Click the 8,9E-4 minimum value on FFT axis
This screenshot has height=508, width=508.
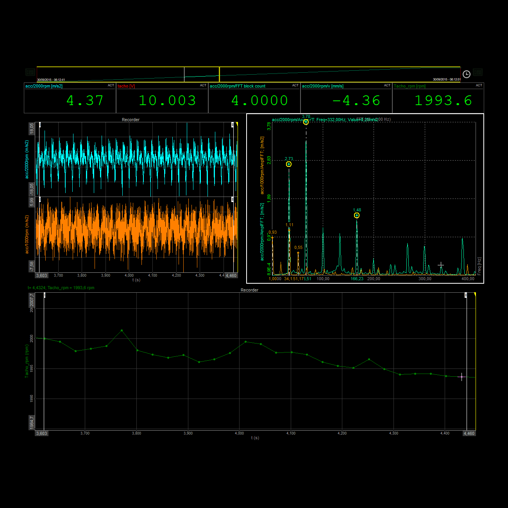269,269
